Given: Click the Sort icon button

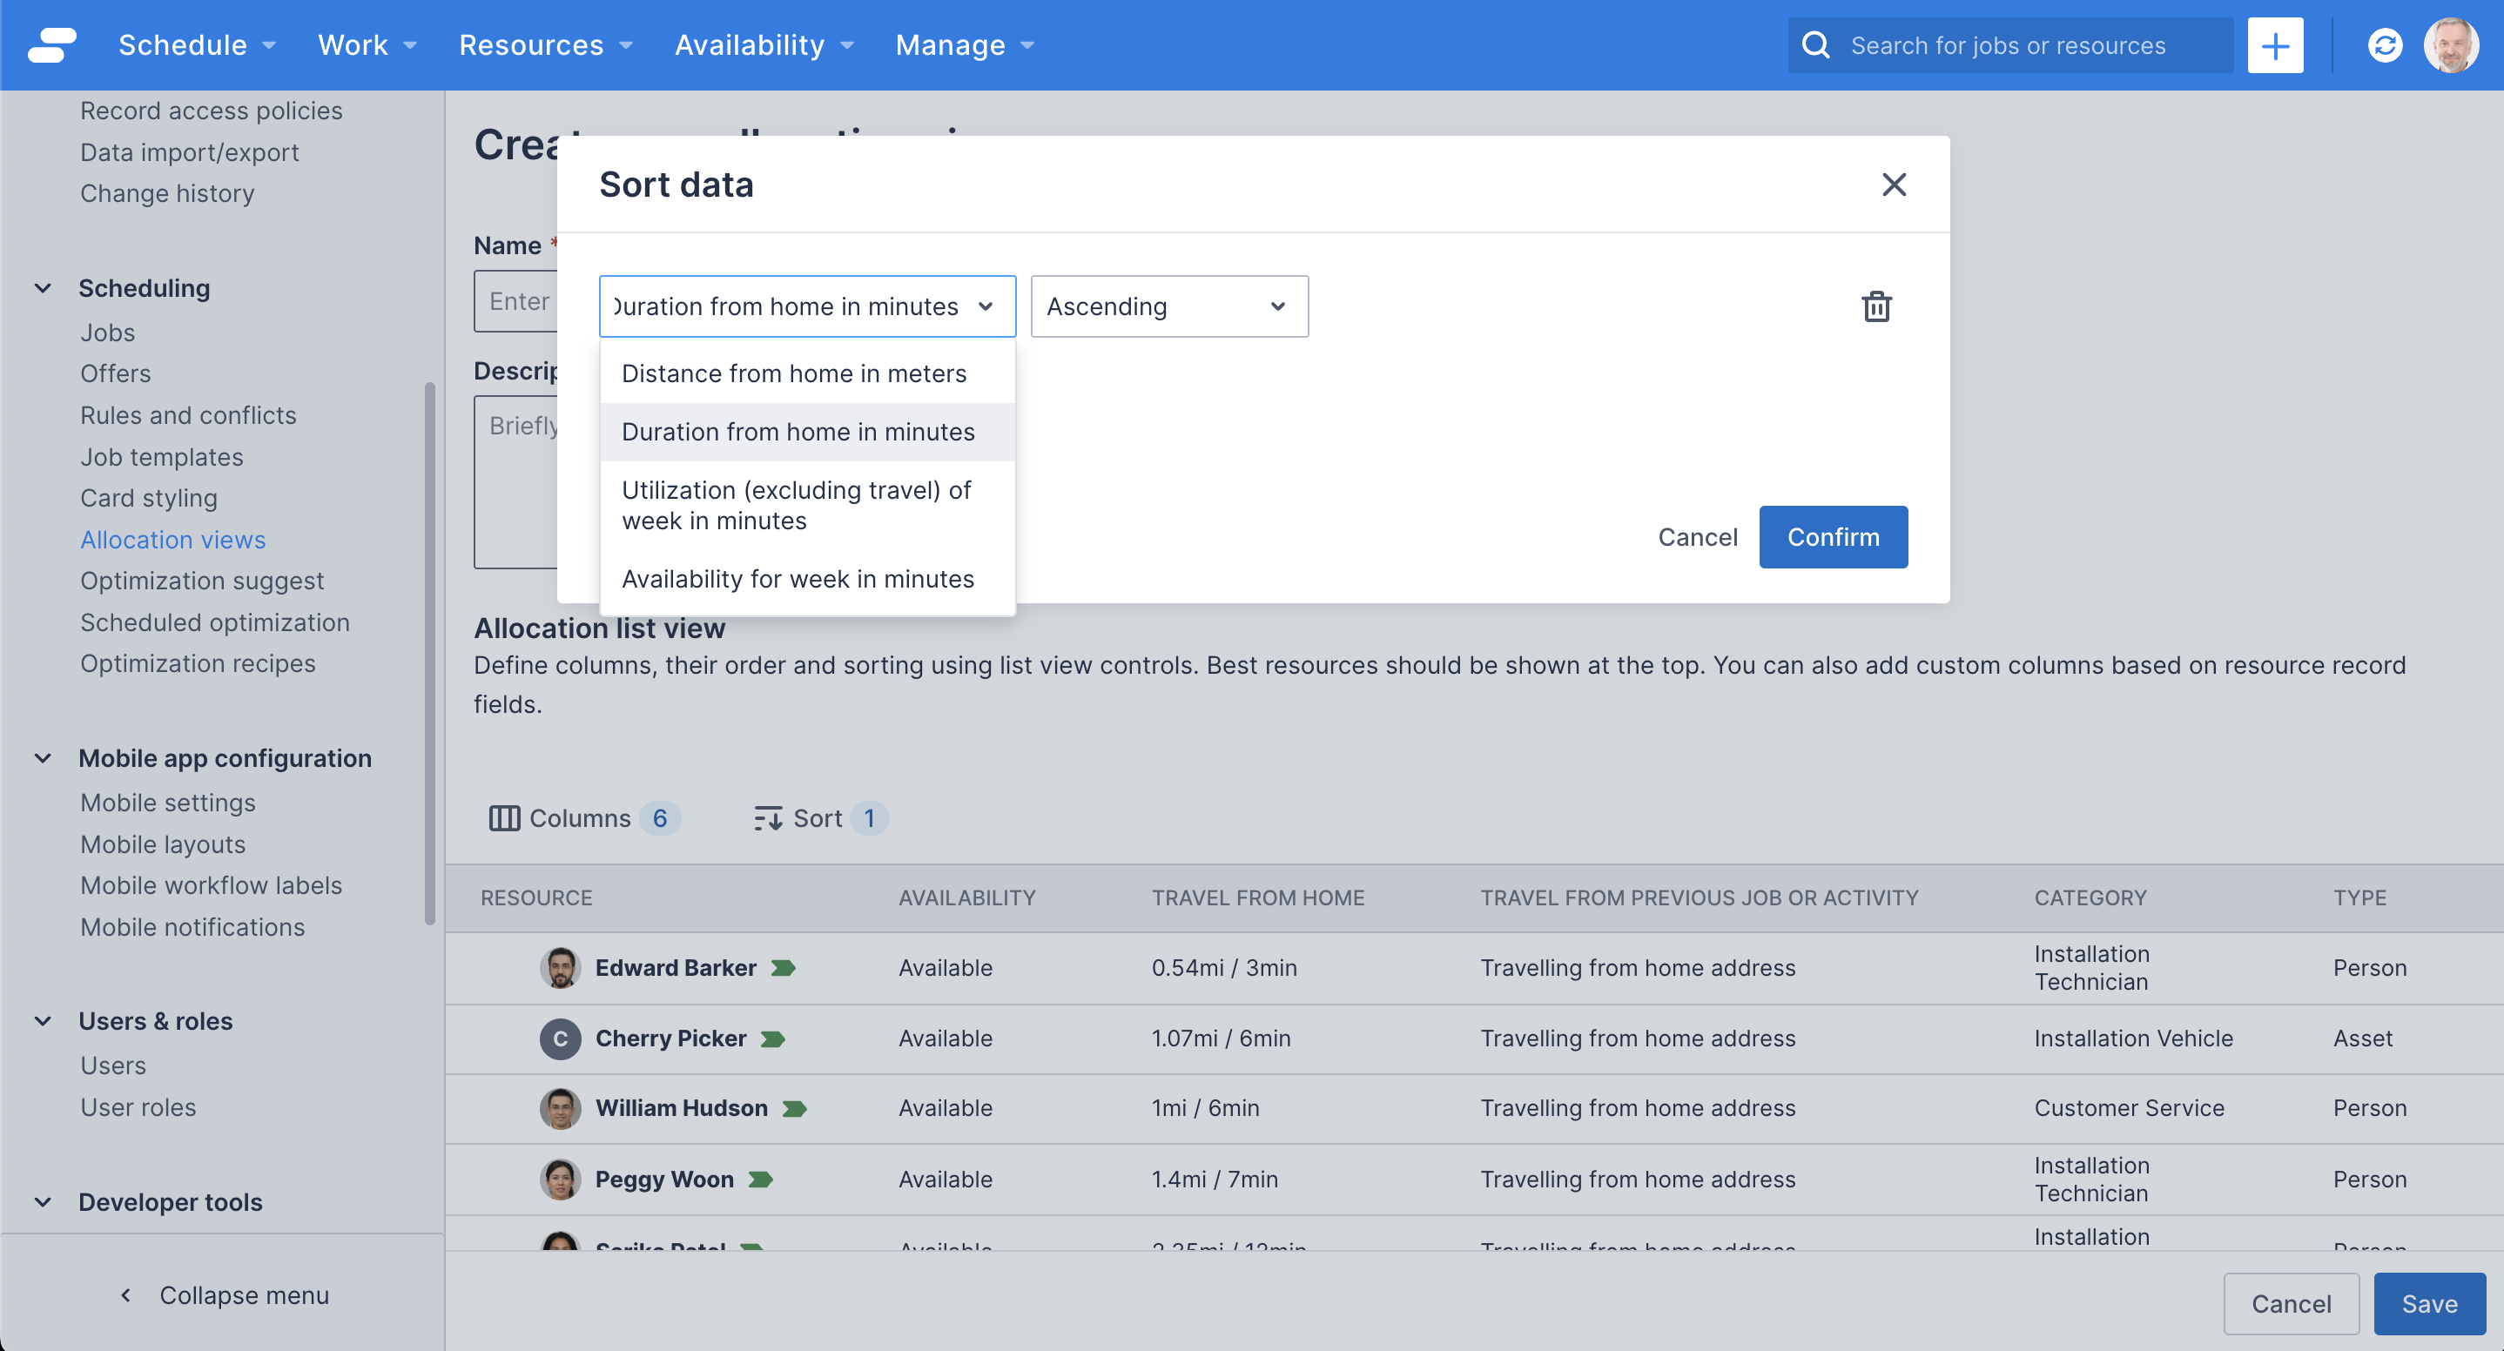Looking at the screenshot, I should [767, 818].
